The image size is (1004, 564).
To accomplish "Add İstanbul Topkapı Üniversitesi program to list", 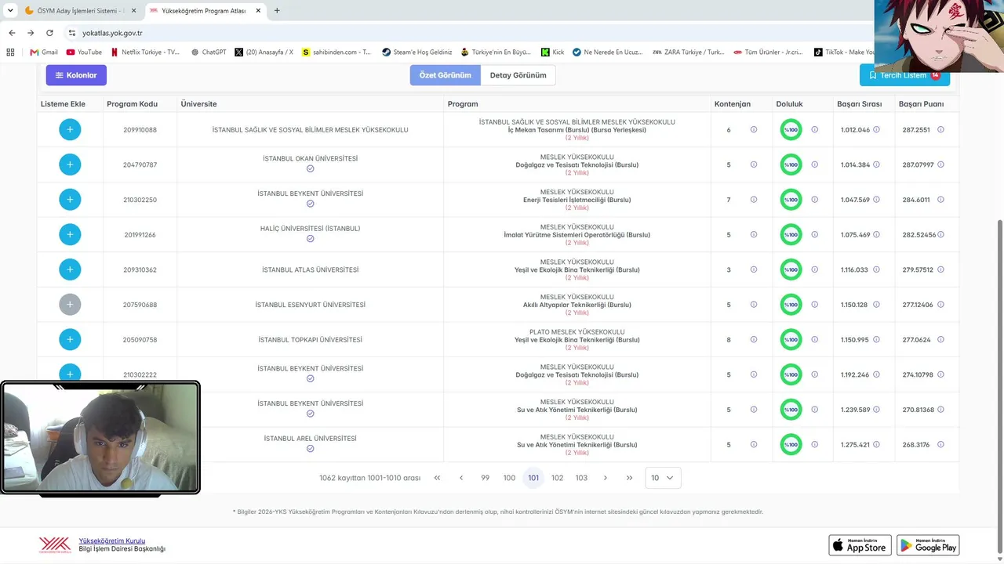I will [x=70, y=339].
